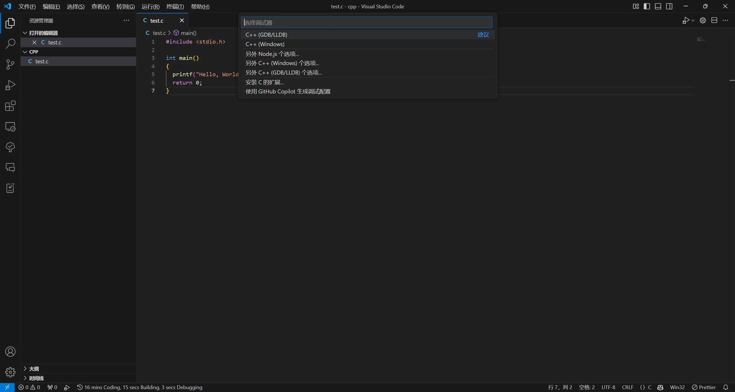Click CRLF line ending in status bar
The height and width of the screenshot is (392, 735).
point(628,387)
